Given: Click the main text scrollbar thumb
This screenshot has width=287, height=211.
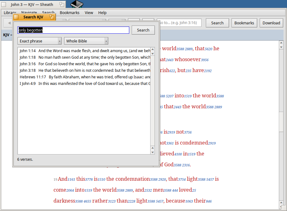Looking at the screenshot, I should 281,121.
